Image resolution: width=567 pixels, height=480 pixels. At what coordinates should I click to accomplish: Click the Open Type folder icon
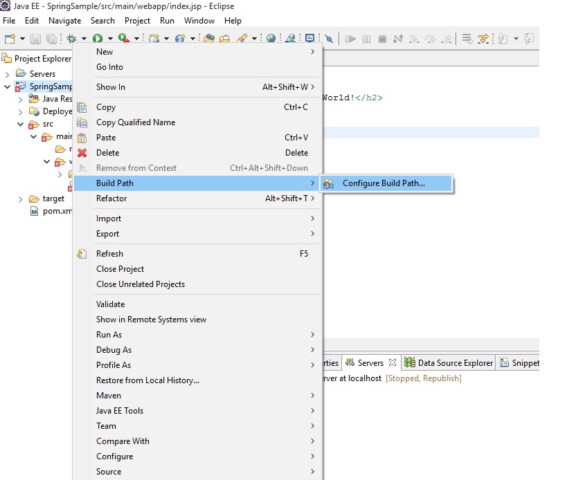(208, 38)
